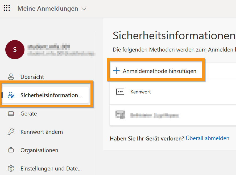Click the gear icon for Einstellungen
Screen dimensions: 236x175
pyautogui.click(x=11, y=169)
